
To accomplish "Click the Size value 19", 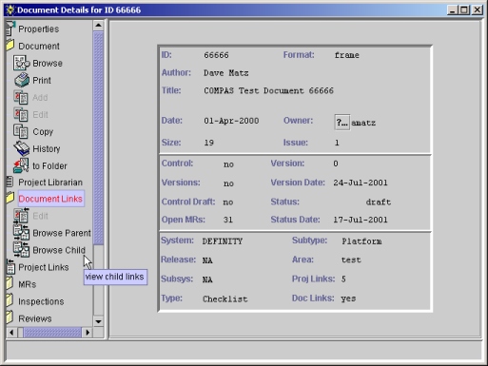I will pyautogui.click(x=208, y=143).
